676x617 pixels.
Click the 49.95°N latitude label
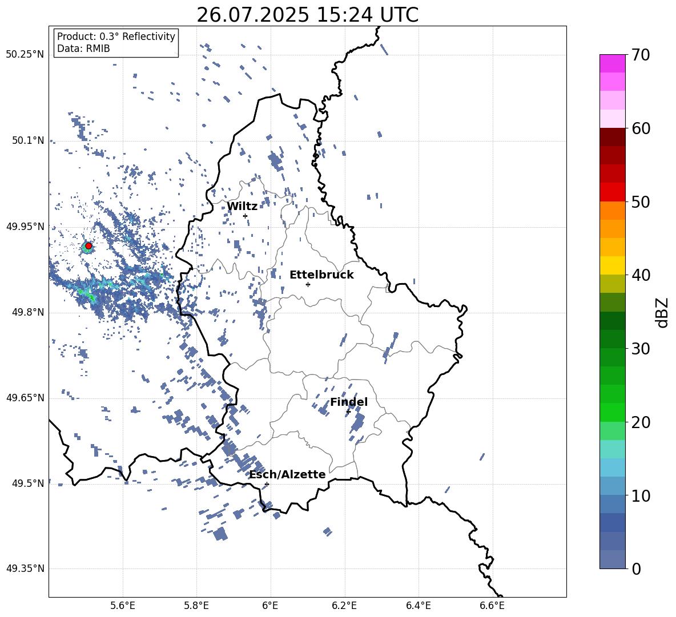25,227
